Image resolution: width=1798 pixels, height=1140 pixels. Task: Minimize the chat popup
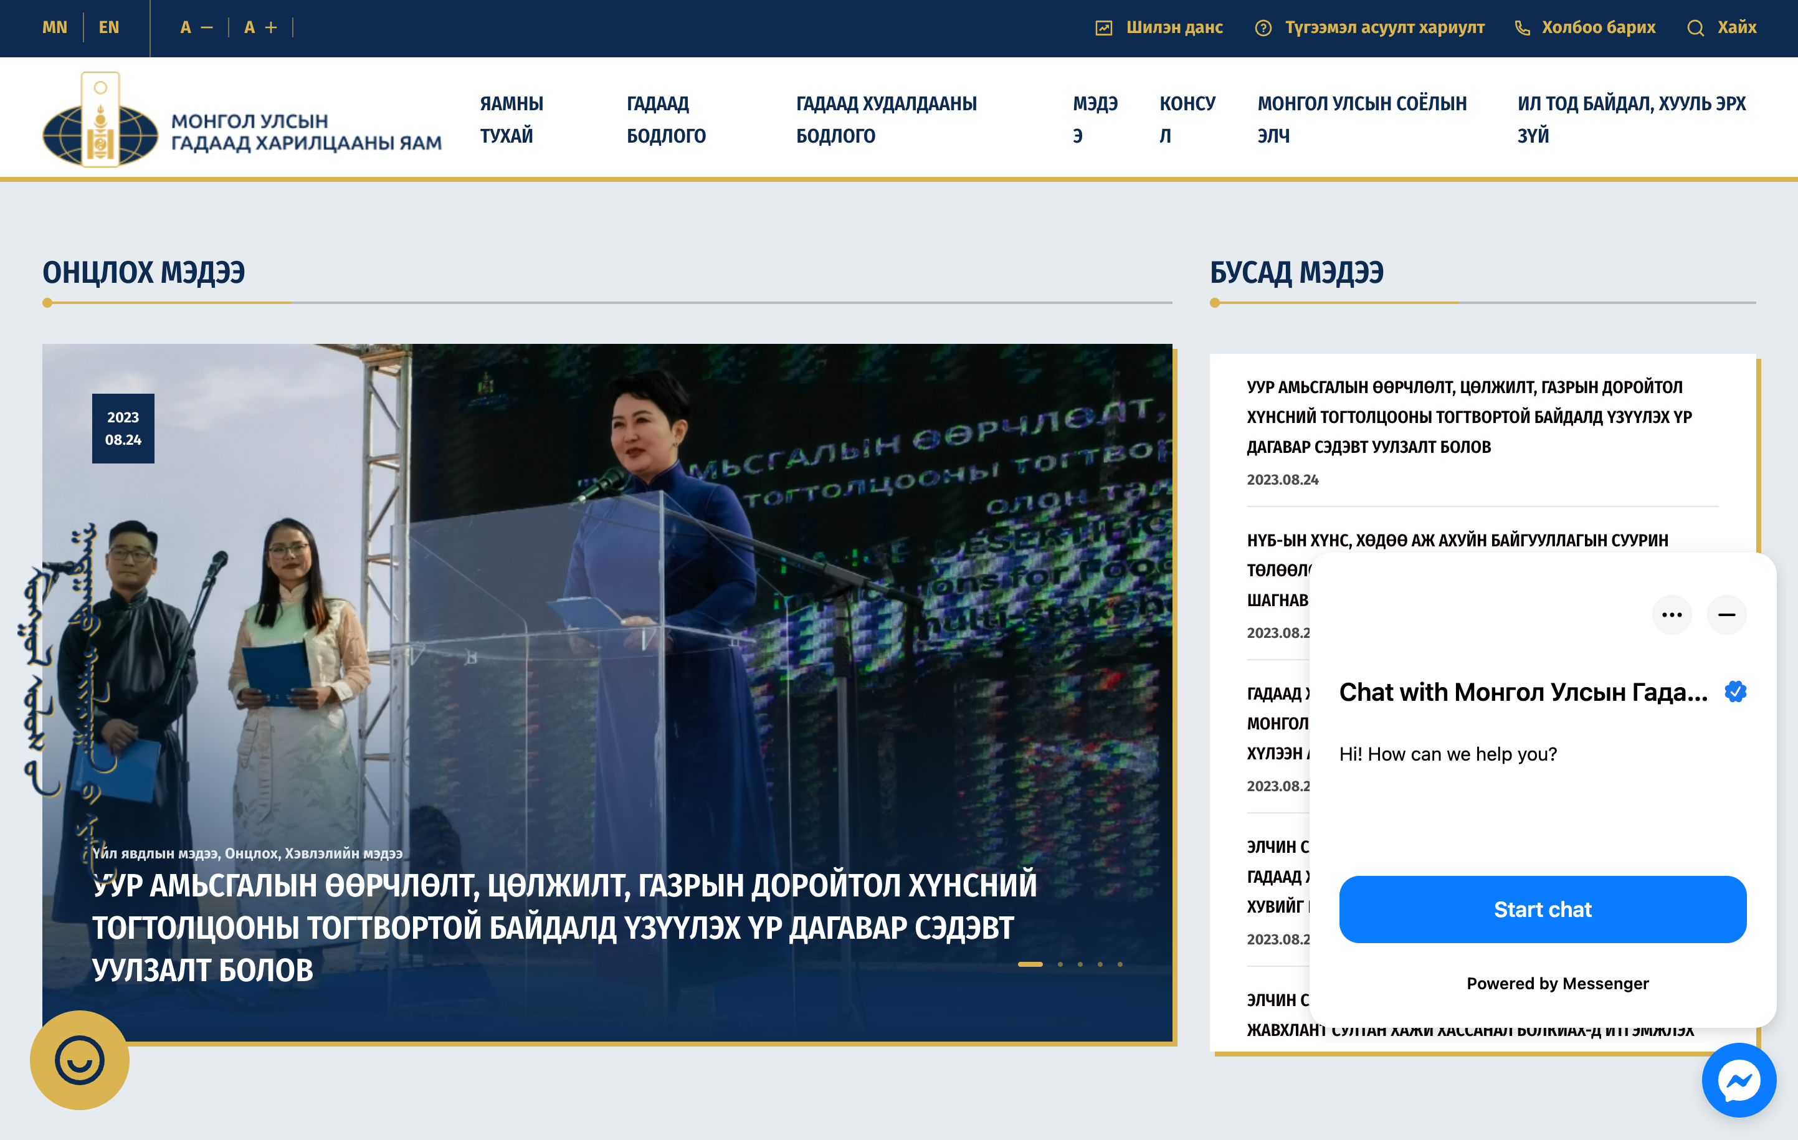(1726, 614)
